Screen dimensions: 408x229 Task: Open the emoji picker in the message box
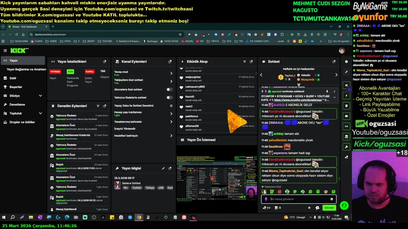tap(332, 199)
